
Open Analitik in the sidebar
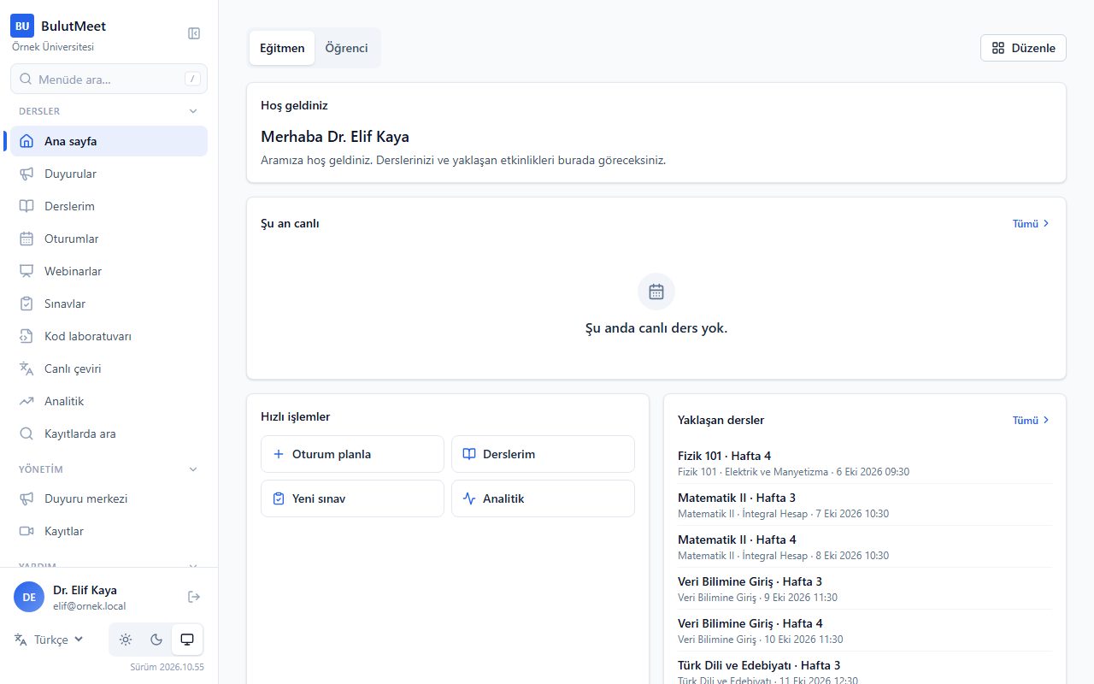click(109, 401)
